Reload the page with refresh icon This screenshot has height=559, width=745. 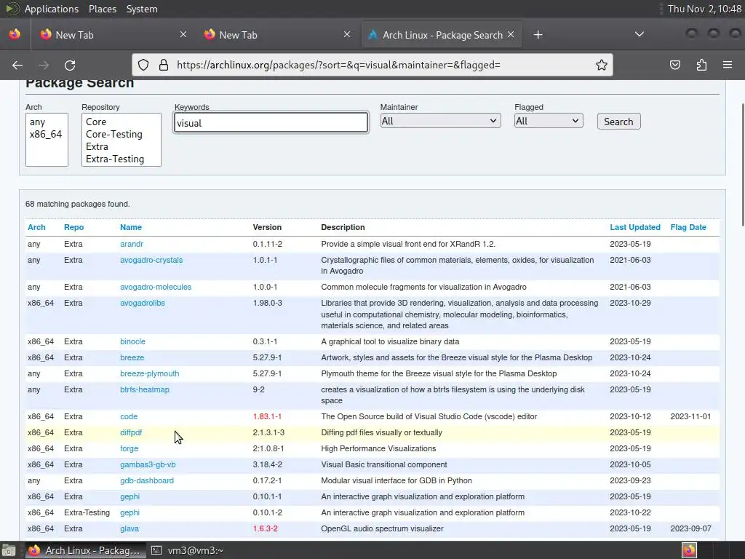(70, 65)
